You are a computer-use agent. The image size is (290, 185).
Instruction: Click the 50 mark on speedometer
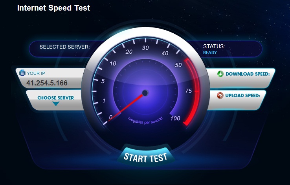point(178,65)
